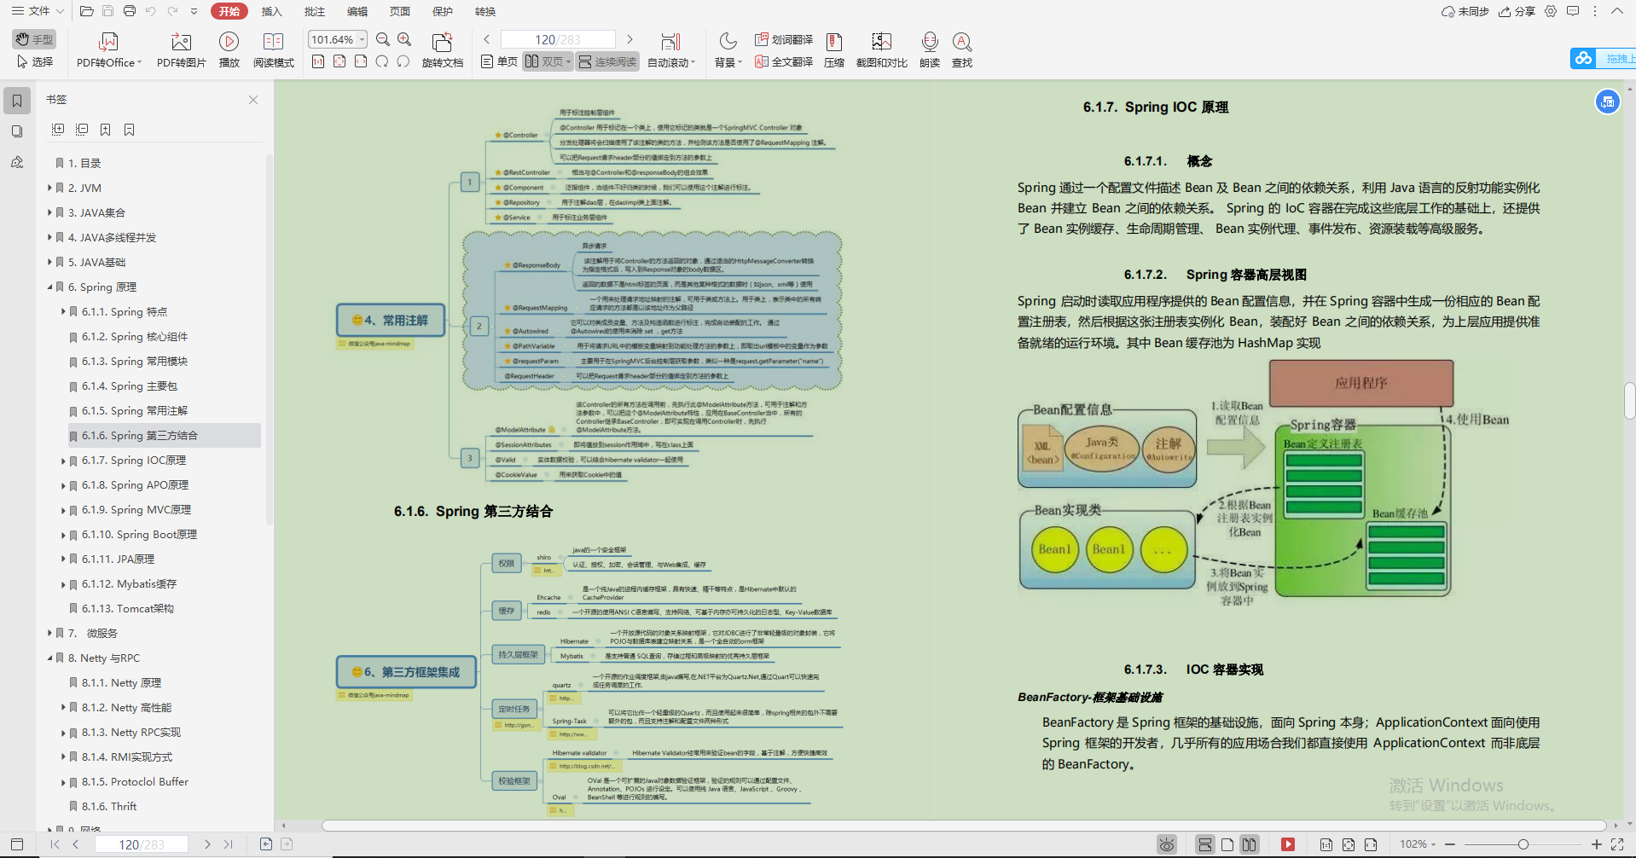Screen dimensions: 1636x858
Task: Open the 批注 annotation tab
Action: (x=315, y=11)
